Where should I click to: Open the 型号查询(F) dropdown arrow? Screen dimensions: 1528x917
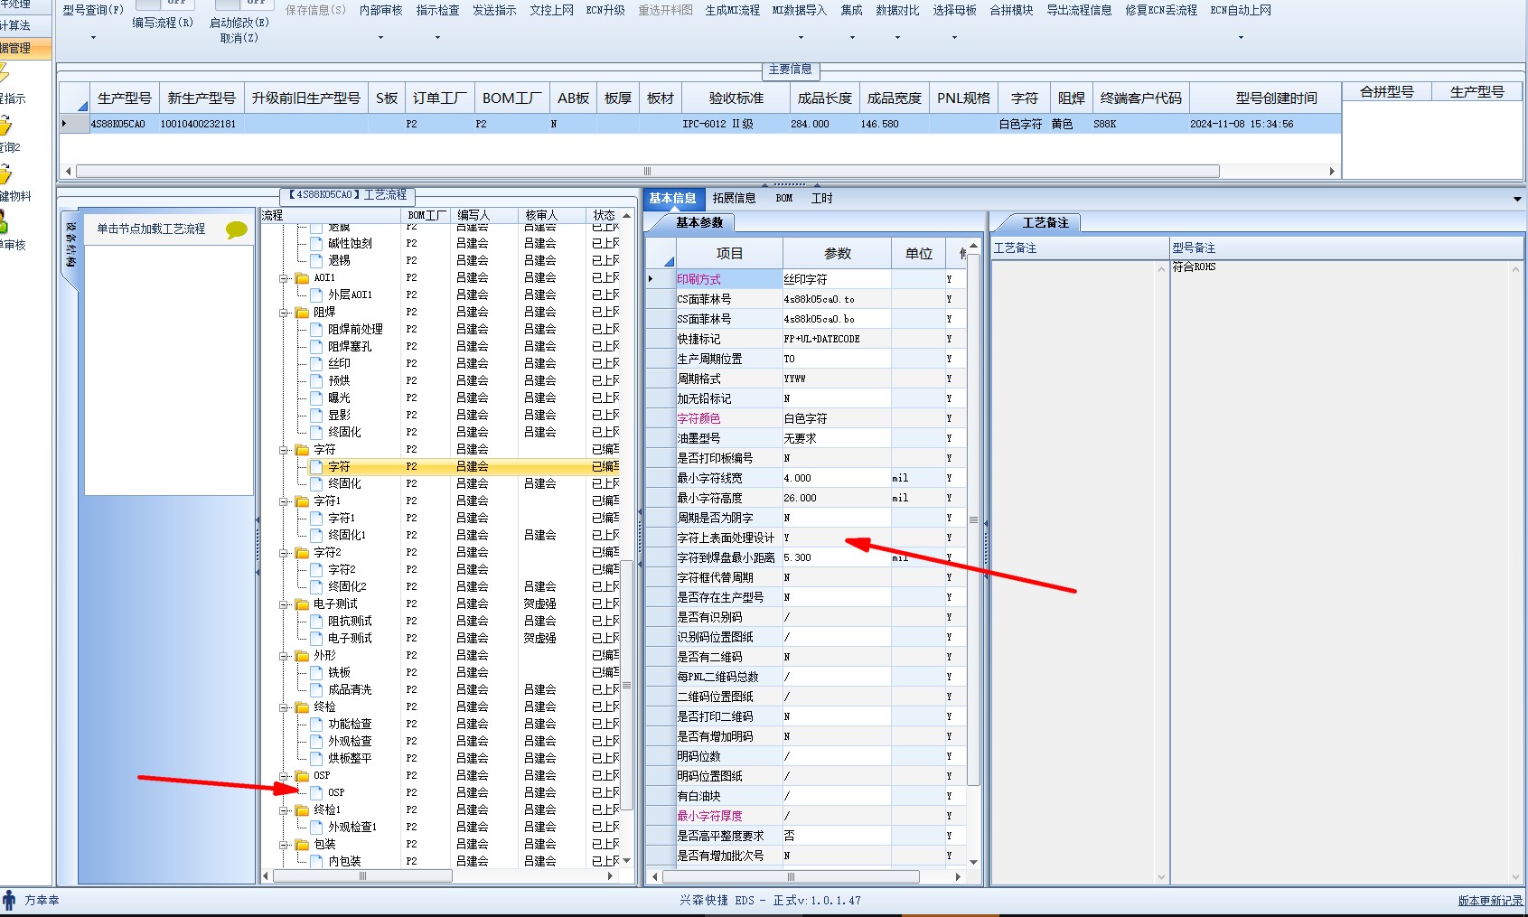pos(93,38)
